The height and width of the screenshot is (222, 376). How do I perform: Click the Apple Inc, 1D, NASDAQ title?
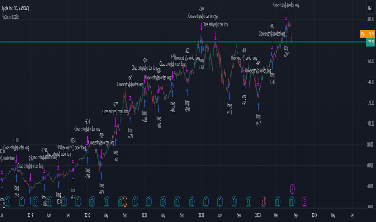[x=15, y=8]
